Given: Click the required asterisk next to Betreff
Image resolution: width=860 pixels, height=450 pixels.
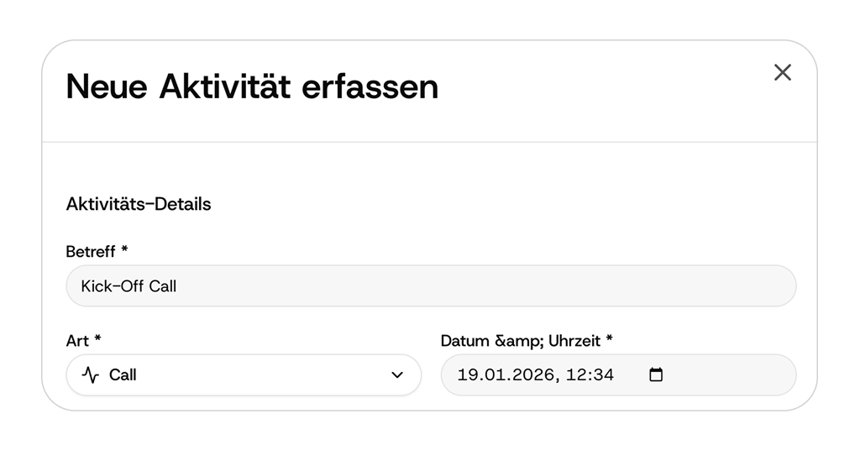Looking at the screenshot, I should pos(124,250).
